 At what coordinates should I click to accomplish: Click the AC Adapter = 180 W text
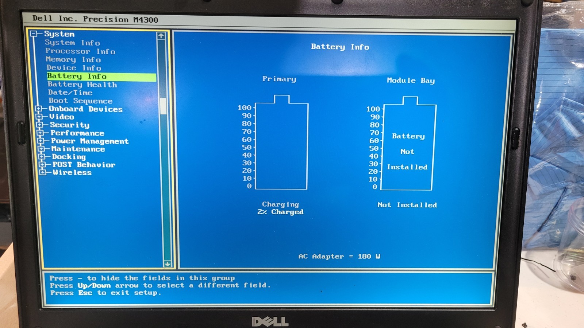[x=339, y=257]
